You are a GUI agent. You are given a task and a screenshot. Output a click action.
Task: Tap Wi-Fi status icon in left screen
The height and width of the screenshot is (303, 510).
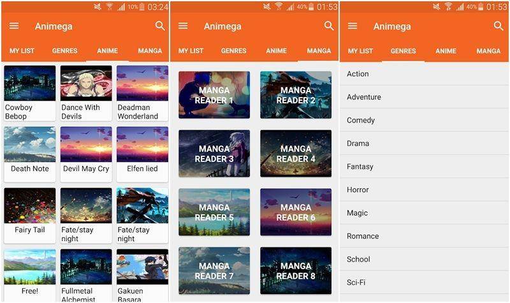tap(110, 6)
